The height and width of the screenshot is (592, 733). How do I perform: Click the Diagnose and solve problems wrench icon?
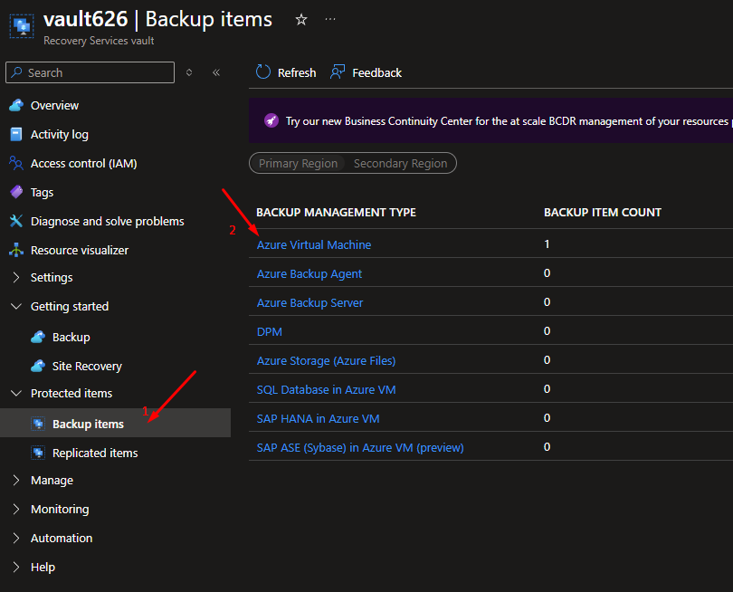coord(16,221)
